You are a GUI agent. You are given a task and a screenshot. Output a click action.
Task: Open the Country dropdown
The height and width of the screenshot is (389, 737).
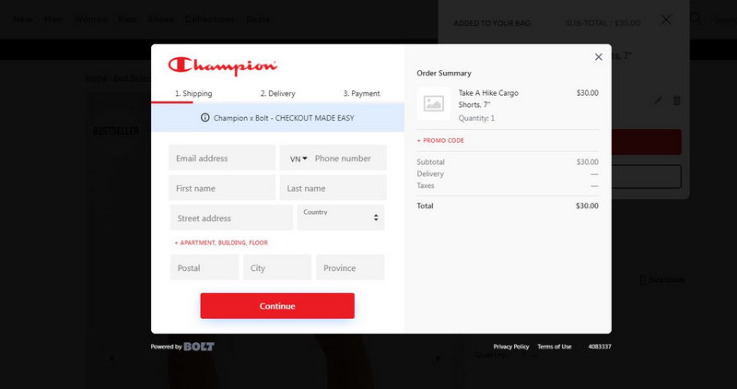[x=341, y=218]
